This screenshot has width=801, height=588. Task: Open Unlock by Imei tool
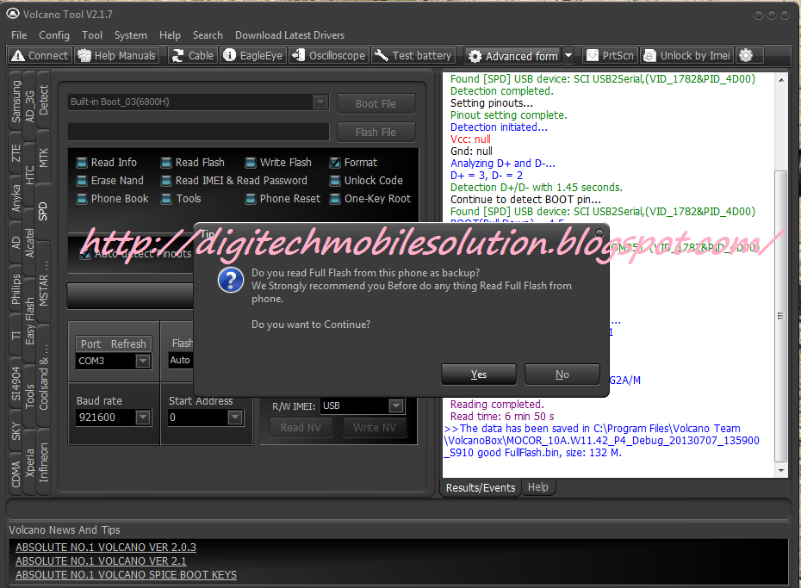point(686,55)
